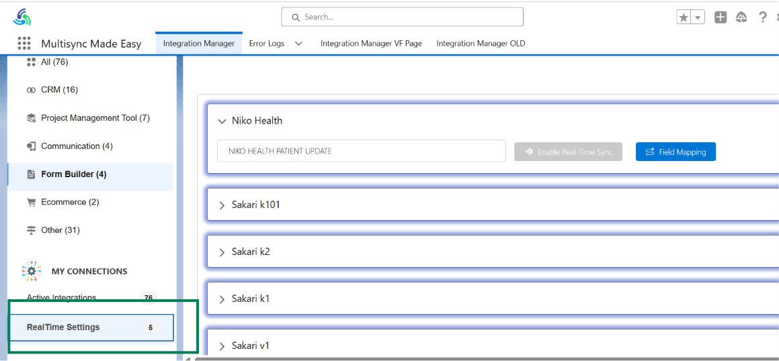Click the horizontal scrollbar at bottom
Screen dimensions: 779x361
tap(487, 358)
